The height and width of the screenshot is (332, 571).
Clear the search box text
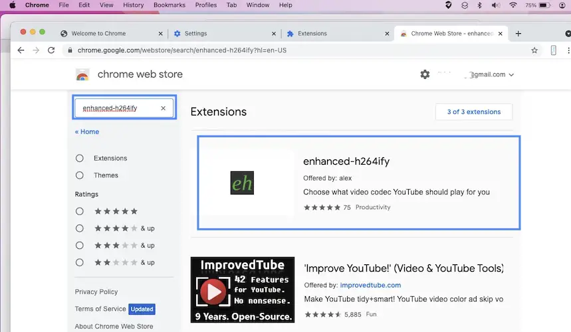[x=163, y=108]
